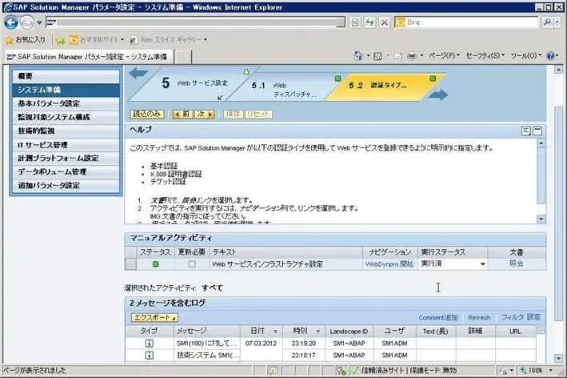
Task: Open the Web スライス ギャラリー dropdown
Action: pyautogui.click(x=169, y=39)
